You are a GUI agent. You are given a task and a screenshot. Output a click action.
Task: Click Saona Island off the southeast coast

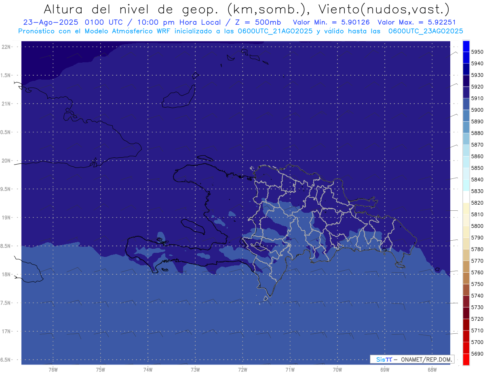[400, 265]
